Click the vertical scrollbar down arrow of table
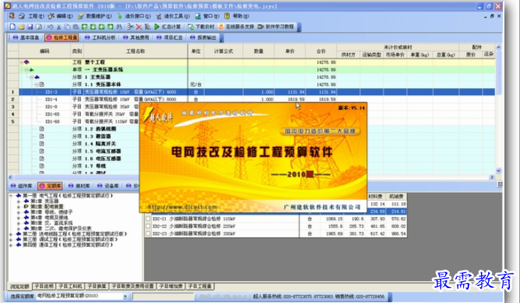Image resolution: width=520 pixels, height=303 pixels. 499,170
